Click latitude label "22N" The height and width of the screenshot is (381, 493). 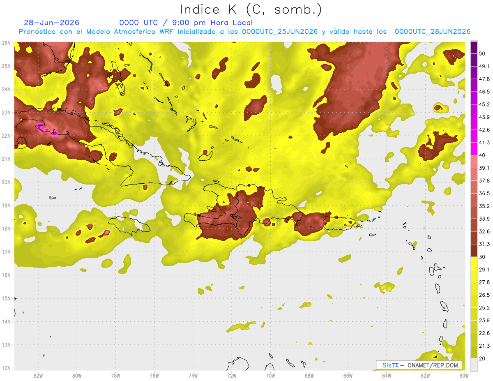(6, 136)
